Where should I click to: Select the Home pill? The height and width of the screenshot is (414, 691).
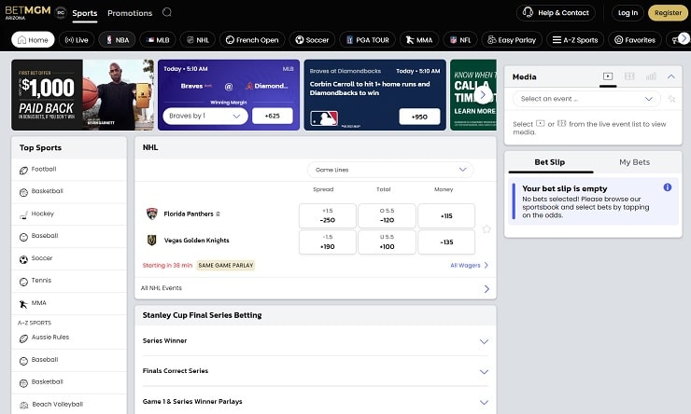33,39
